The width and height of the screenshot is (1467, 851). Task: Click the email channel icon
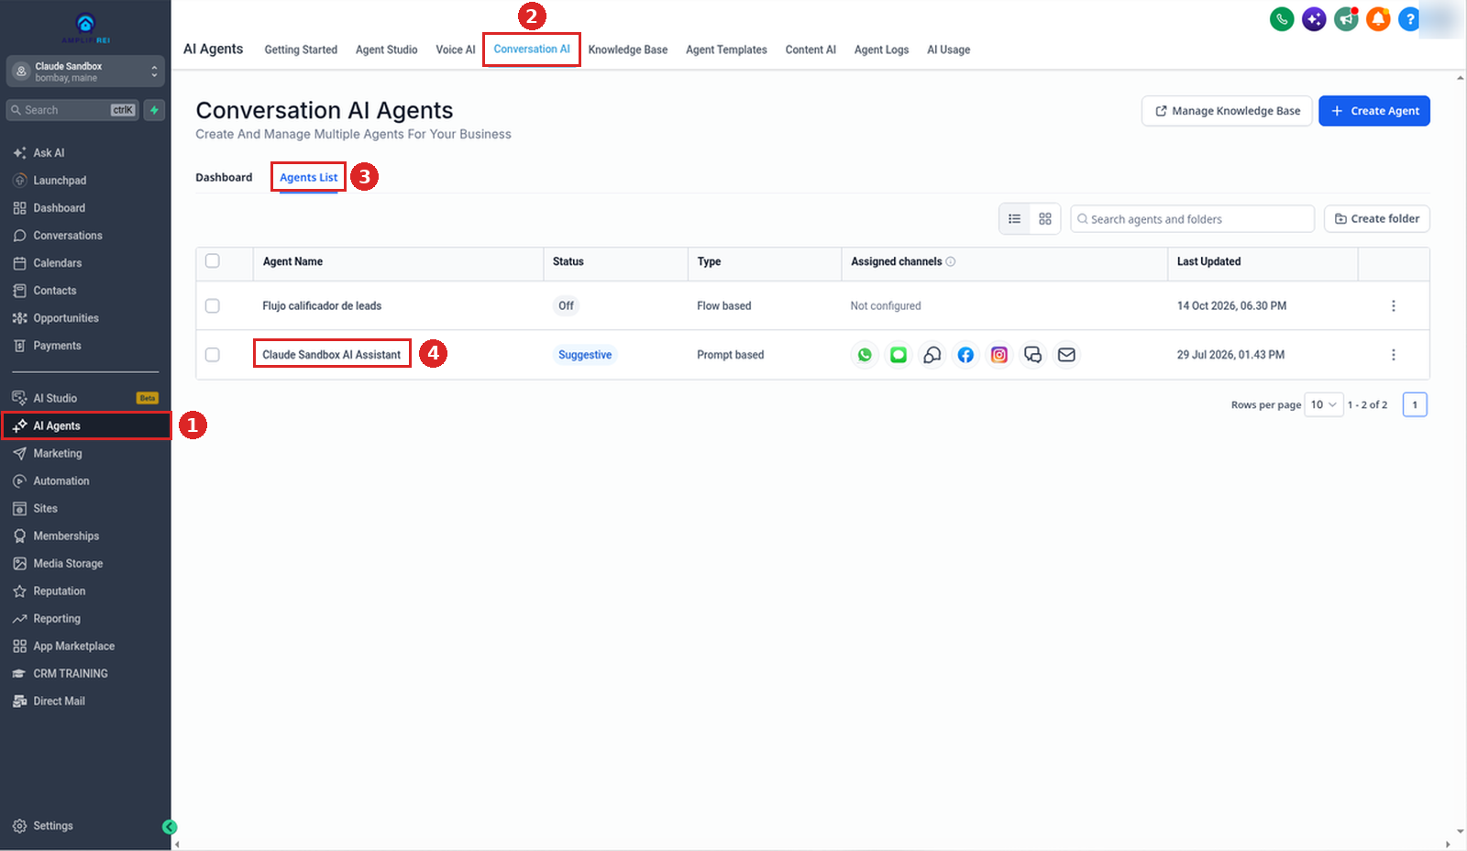pyautogui.click(x=1066, y=355)
